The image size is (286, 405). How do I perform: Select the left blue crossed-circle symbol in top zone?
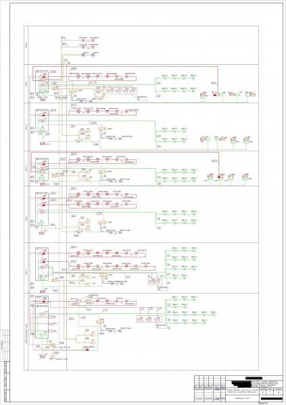coord(83,55)
